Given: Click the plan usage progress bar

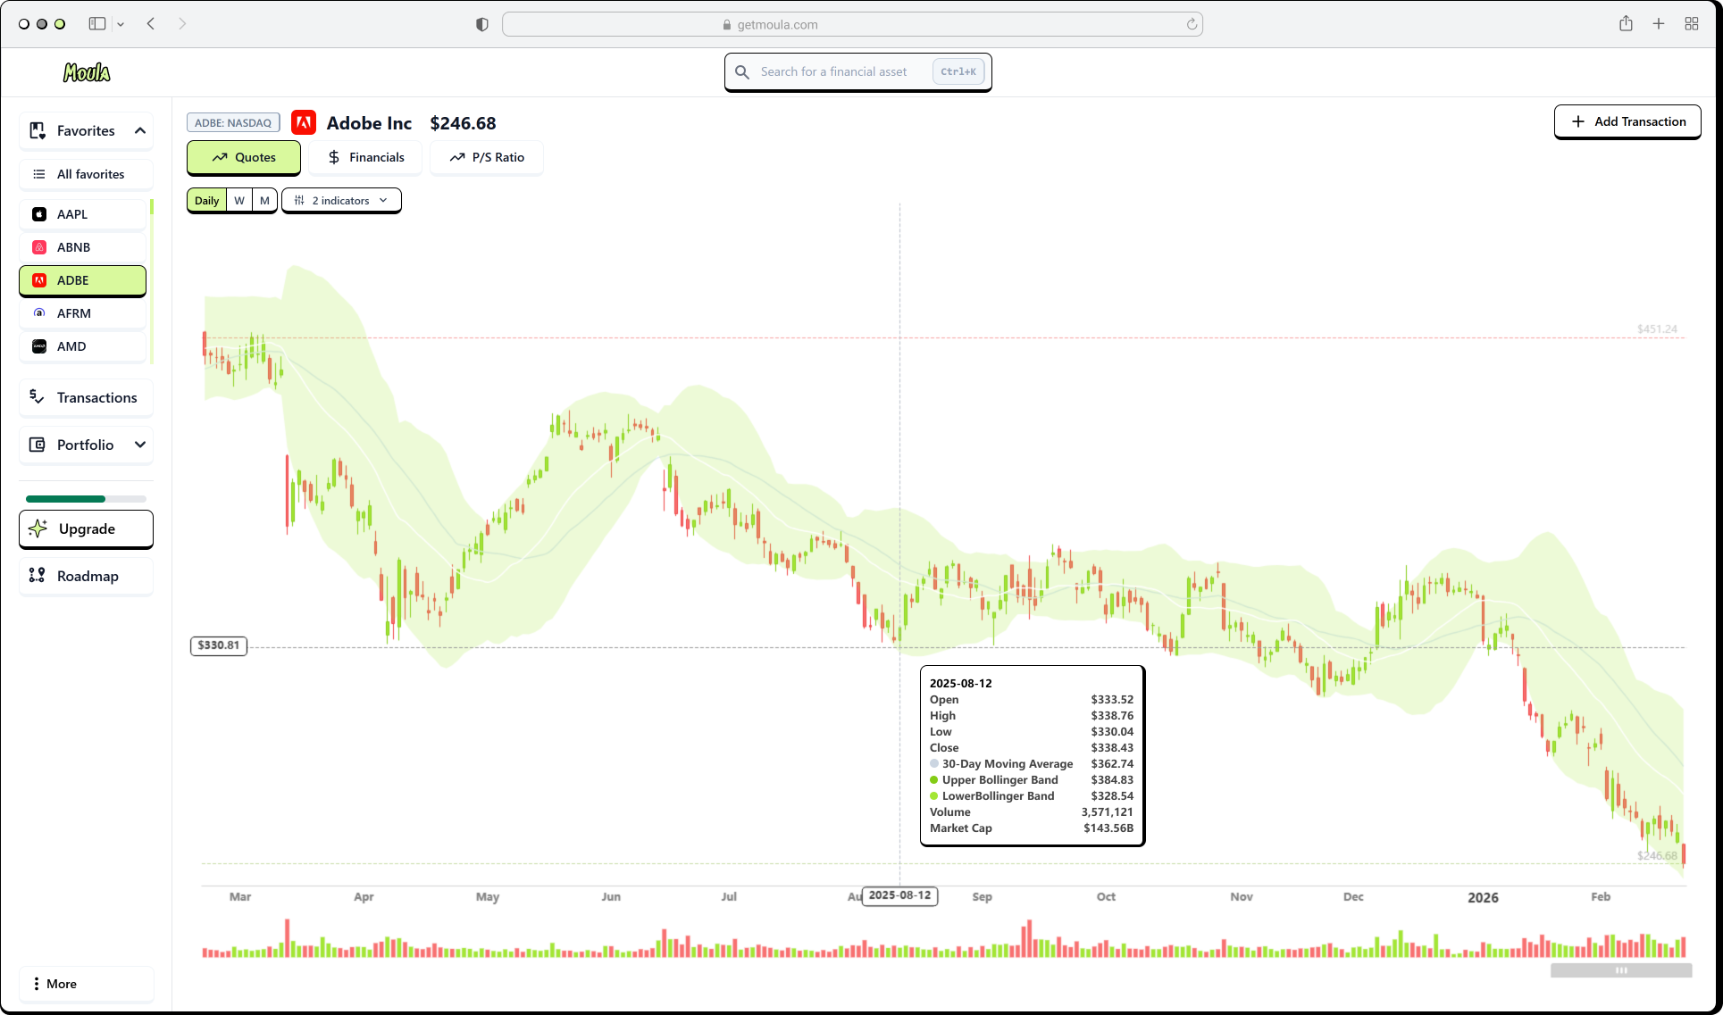Looking at the screenshot, I should coord(86,499).
